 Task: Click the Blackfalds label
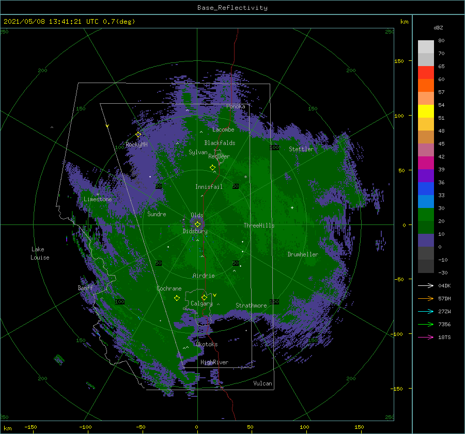(220, 143)
